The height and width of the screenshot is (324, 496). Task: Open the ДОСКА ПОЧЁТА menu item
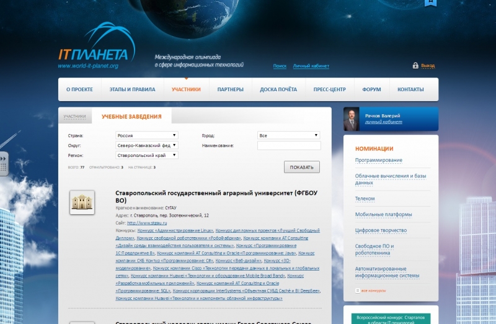point(278,89)
